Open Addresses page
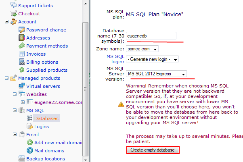This screenshot has height=162, width=243. pos(38,38)
